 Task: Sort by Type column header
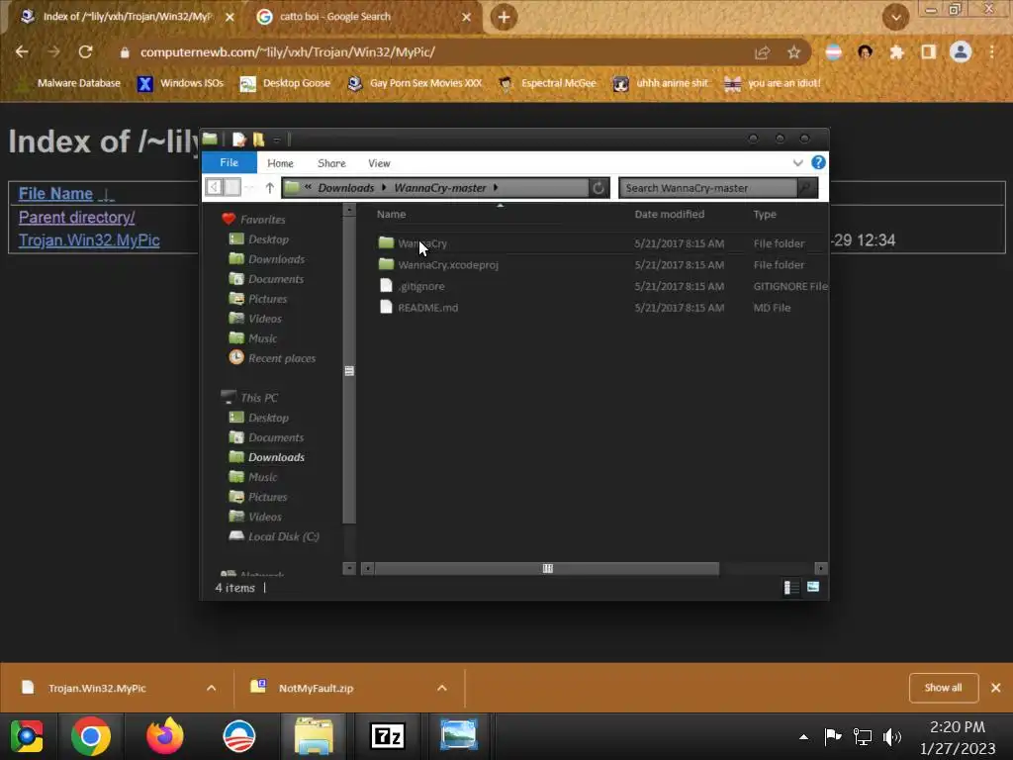765,214
